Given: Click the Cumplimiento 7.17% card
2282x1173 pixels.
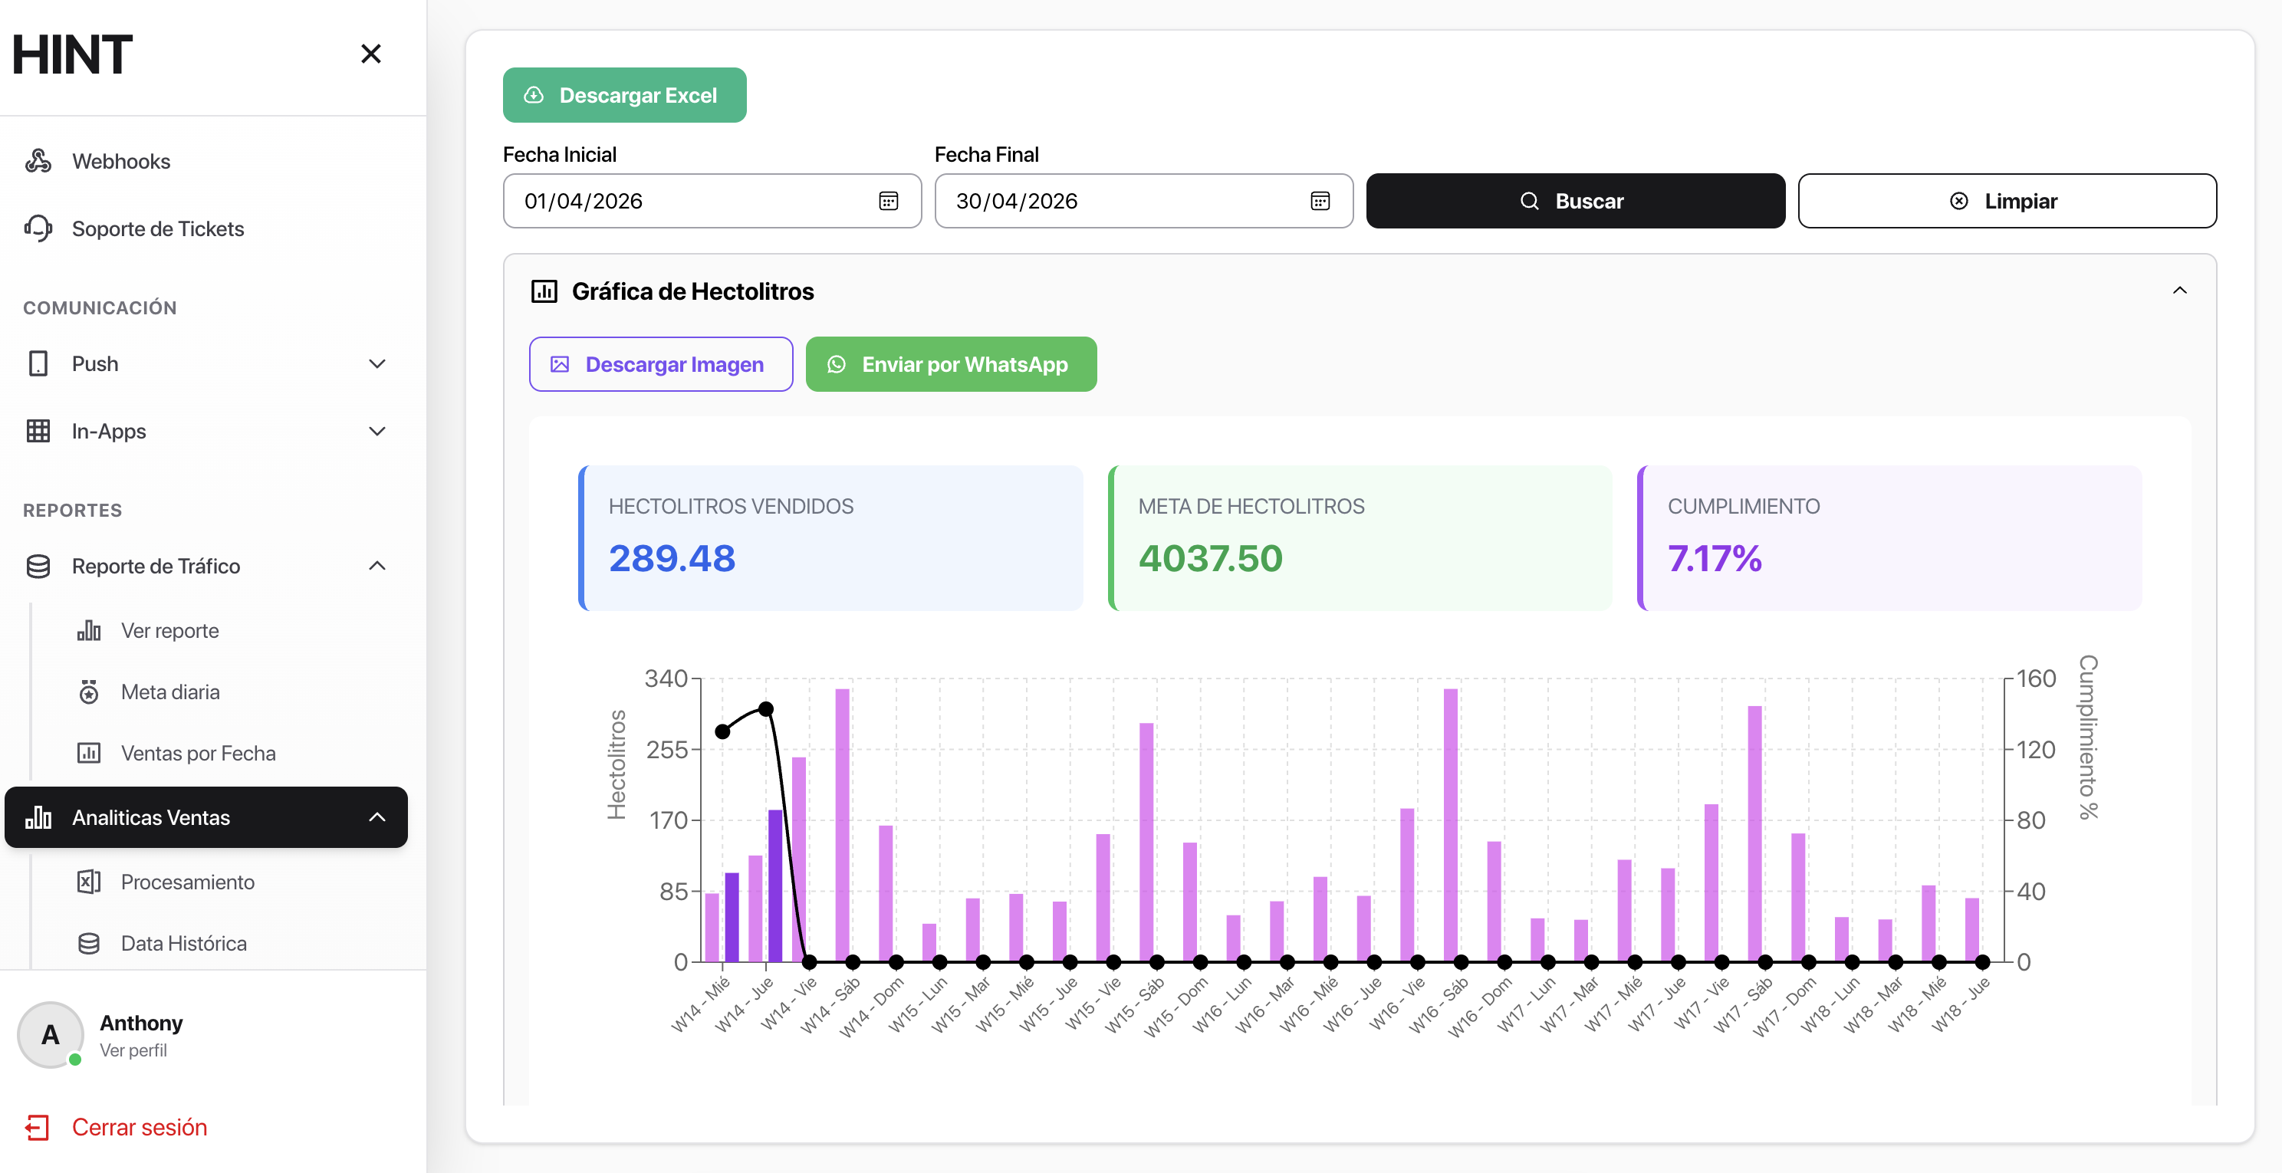Looking at the screenshot, I should 1892,537.
